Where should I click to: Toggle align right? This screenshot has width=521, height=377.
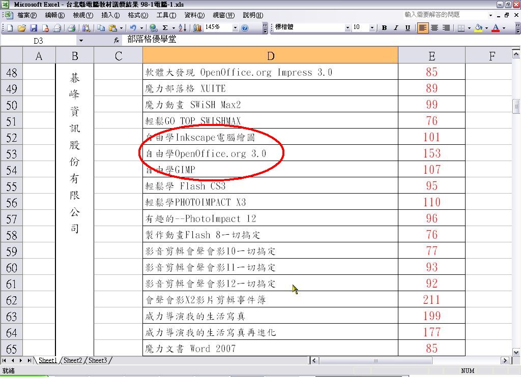coord(446,28)
